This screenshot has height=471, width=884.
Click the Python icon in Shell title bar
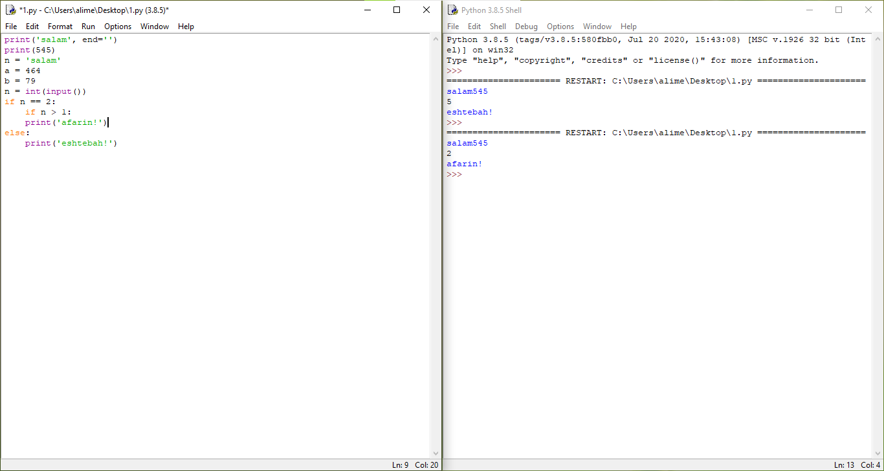452,10
